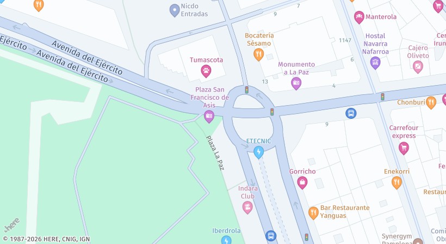Click the Iberdrola charging station icon
This screenshot has height=244, width=446.
click(x=226, y=240)
